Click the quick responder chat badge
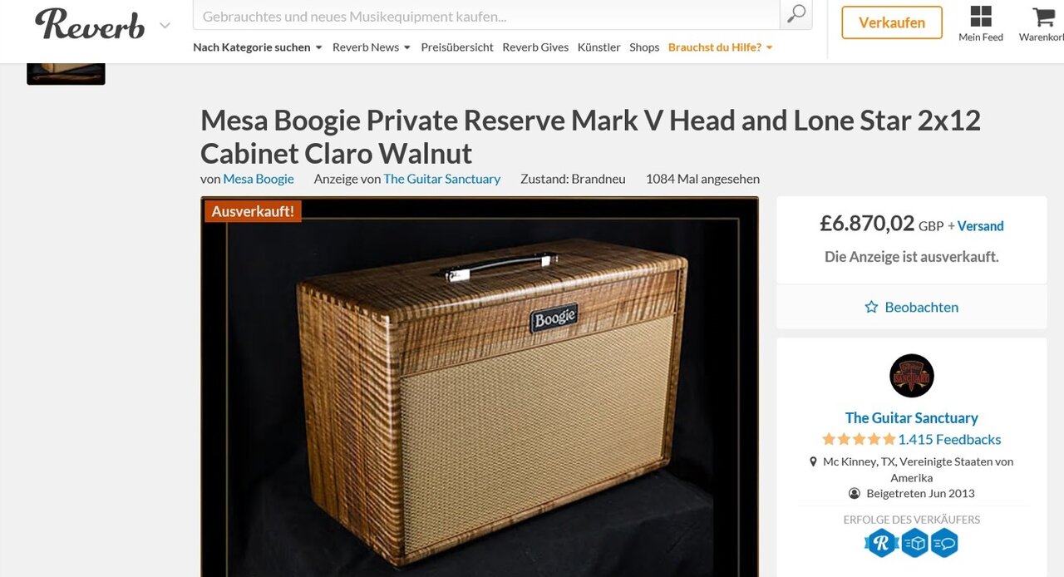 click(x=944, y=543)
